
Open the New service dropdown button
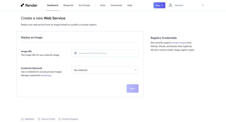coord(159,5)
